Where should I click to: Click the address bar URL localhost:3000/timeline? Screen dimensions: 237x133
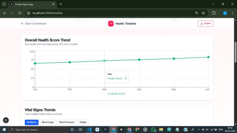click(47, 13)
